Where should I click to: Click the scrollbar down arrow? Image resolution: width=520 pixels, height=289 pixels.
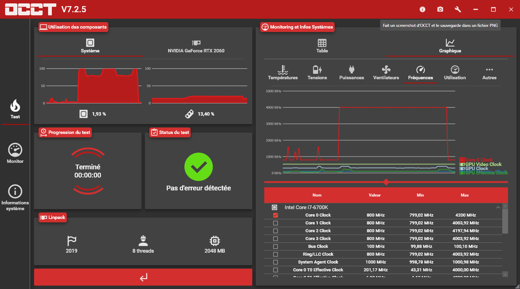coord(505,274)
